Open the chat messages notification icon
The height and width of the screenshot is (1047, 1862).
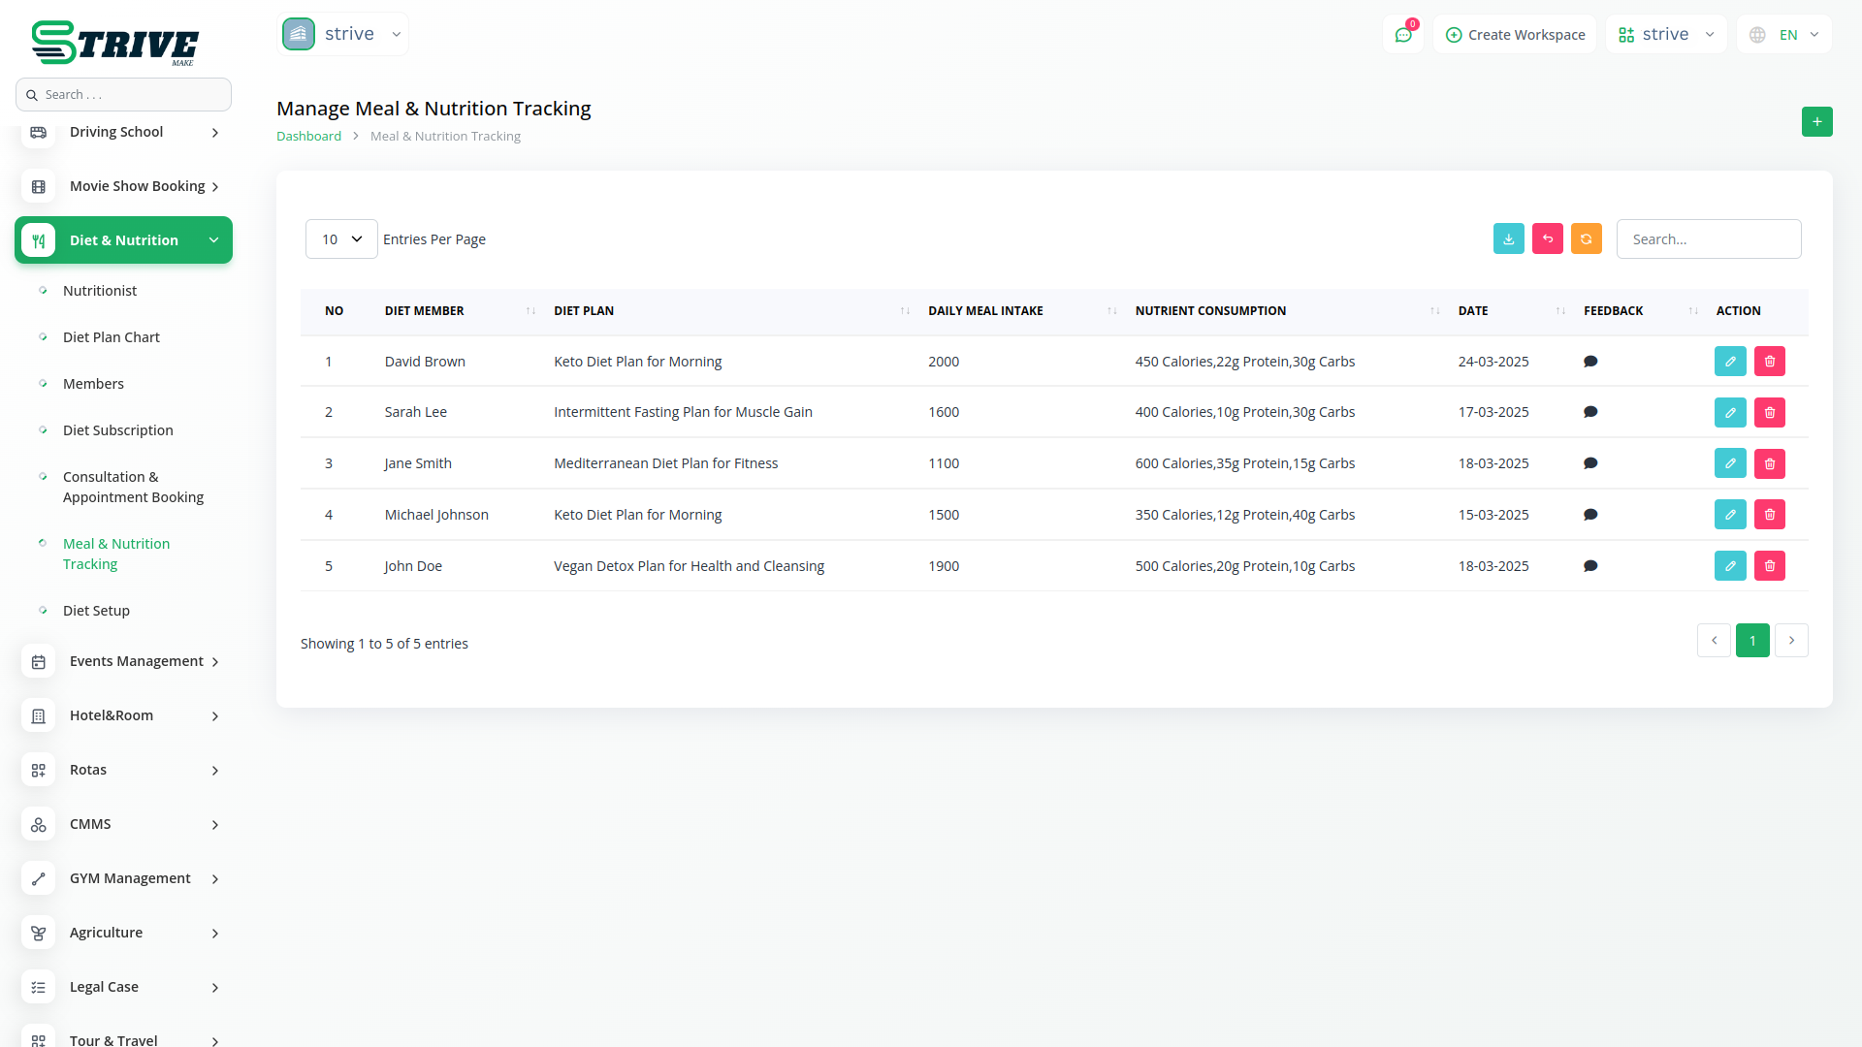(x=1402, y=35)
